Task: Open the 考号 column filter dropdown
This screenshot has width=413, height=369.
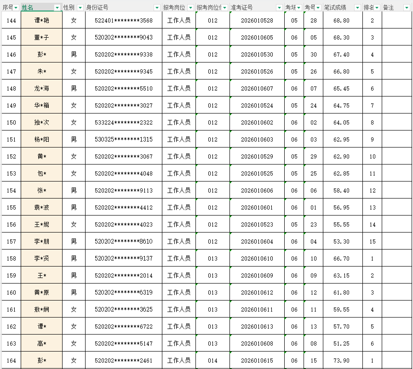Action: [318, 8]
